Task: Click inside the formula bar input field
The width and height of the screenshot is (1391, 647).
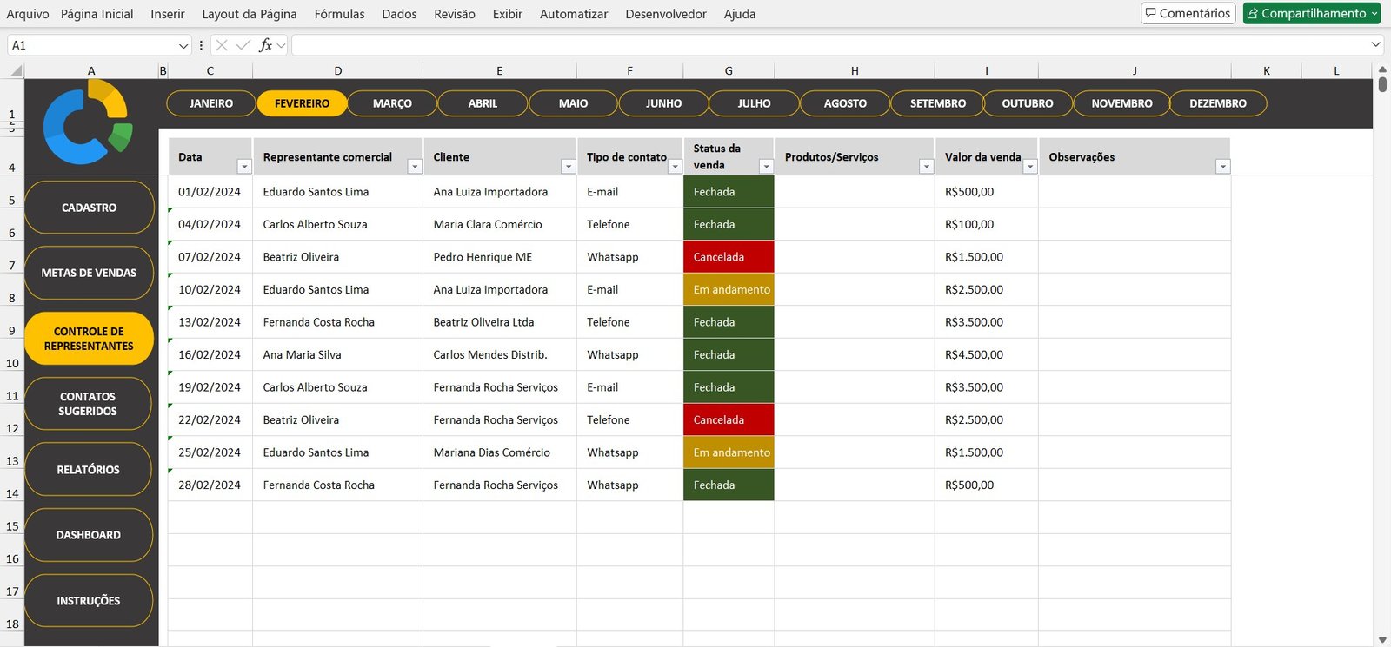Action: pos(826,45)
